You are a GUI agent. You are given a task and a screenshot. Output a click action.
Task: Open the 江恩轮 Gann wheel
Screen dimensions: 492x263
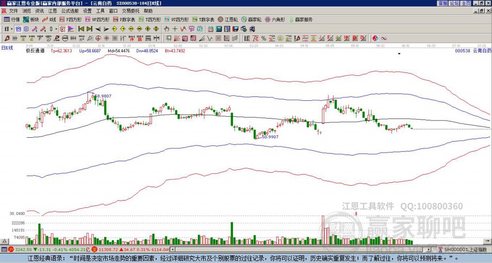228,19
